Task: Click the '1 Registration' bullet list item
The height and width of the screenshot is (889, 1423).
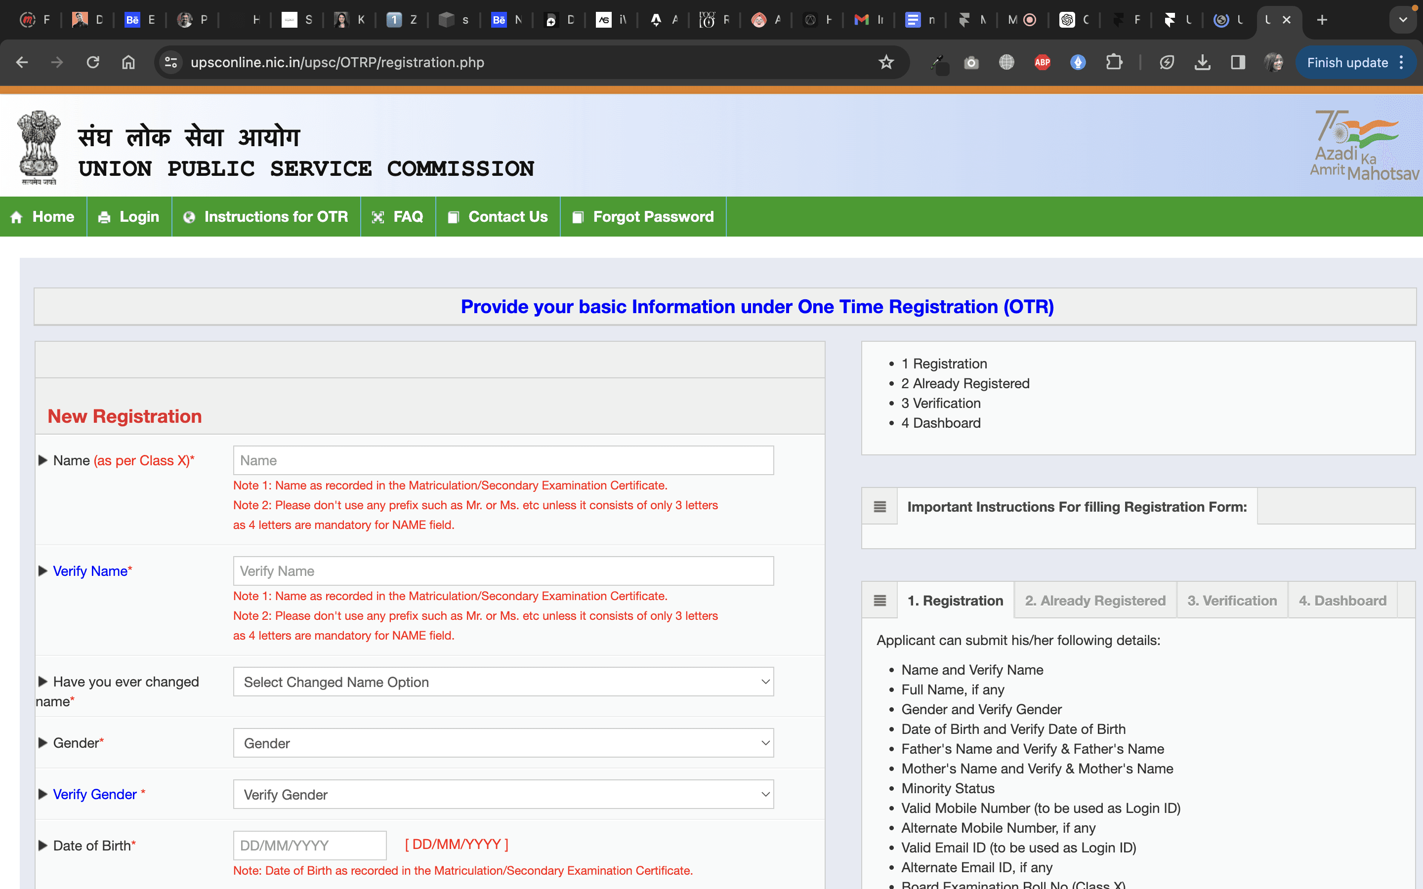Action: pyautogui.click(x=944, y=364)
